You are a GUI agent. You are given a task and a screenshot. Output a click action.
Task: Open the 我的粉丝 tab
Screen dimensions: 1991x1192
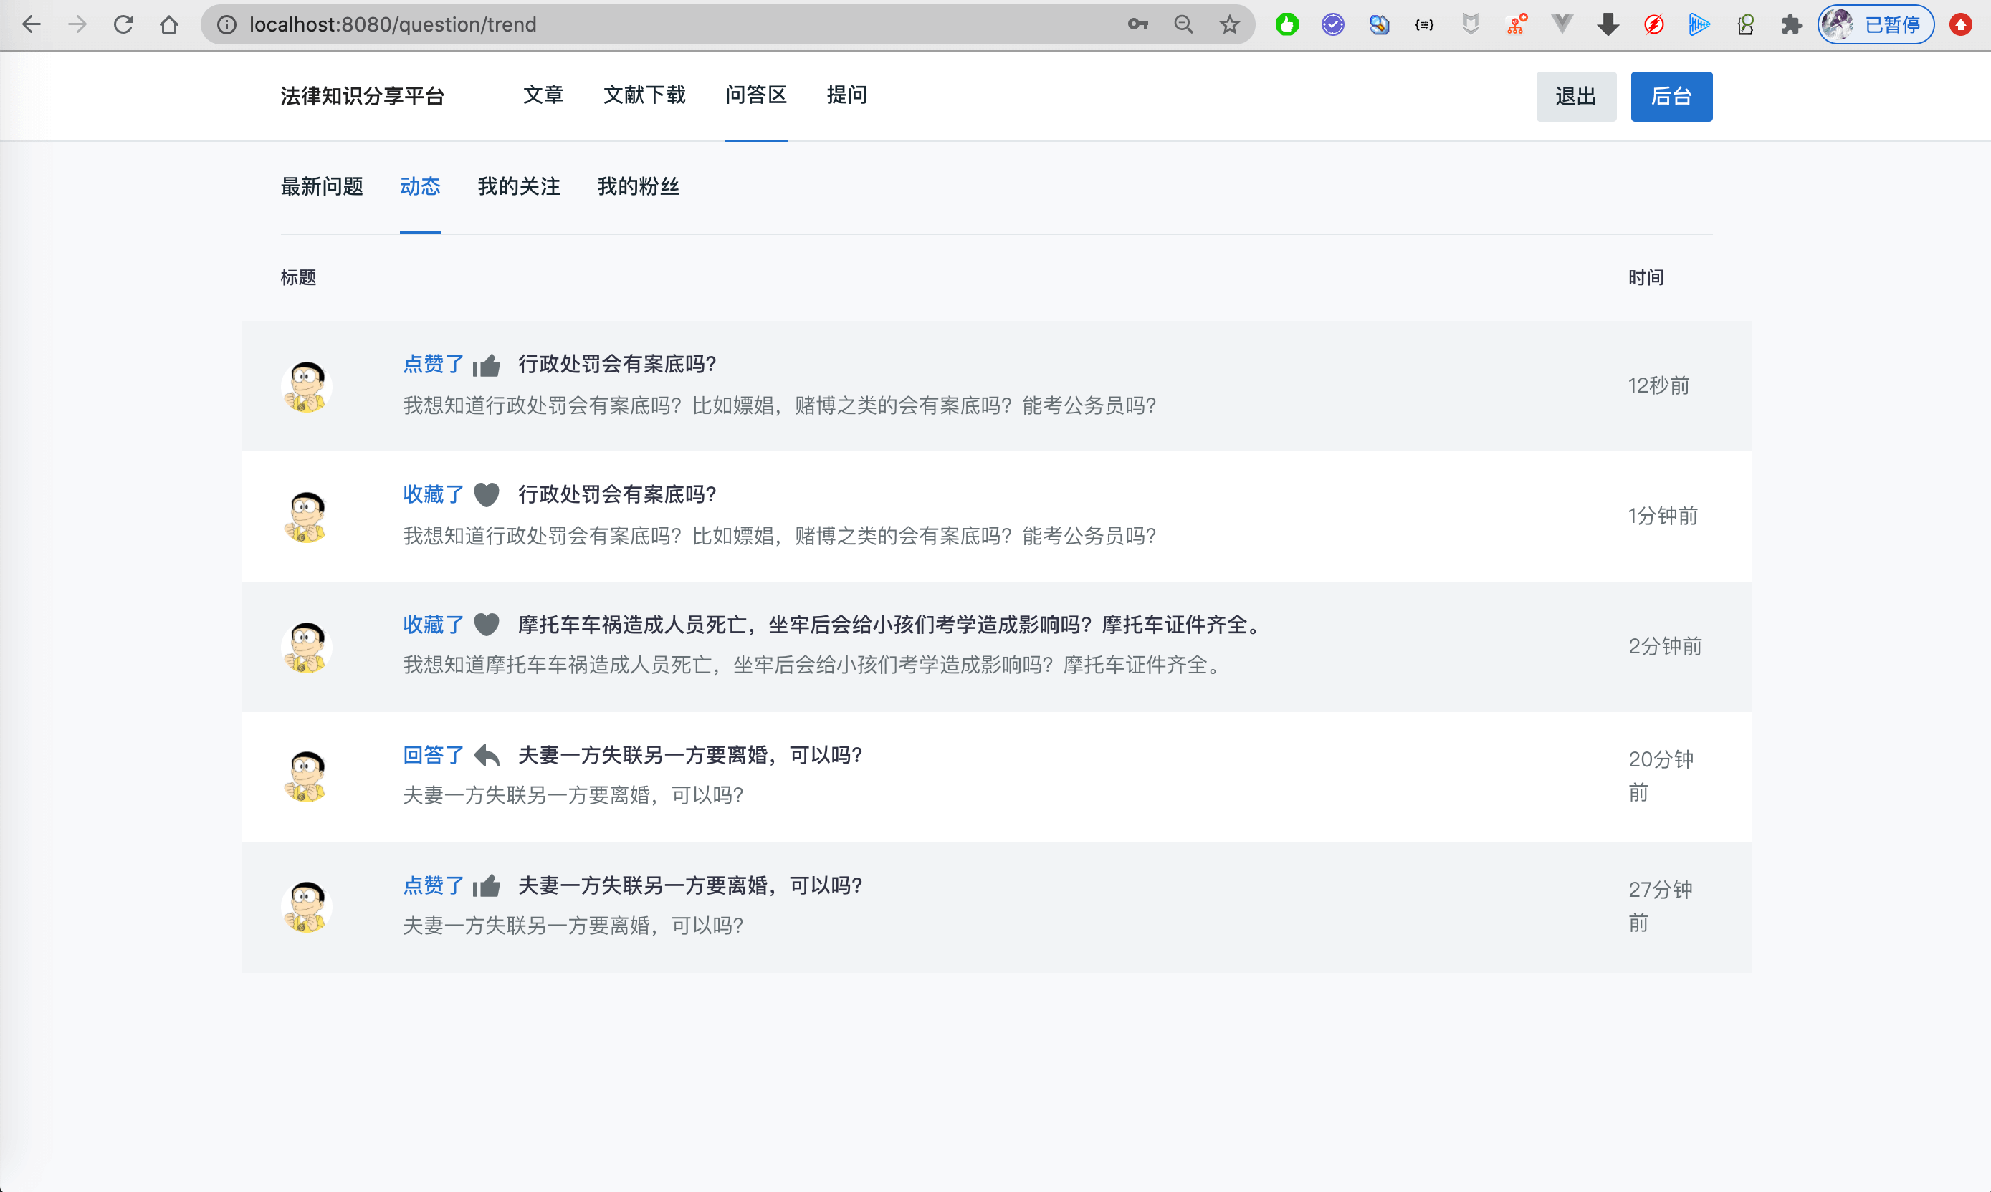(638, 186)
